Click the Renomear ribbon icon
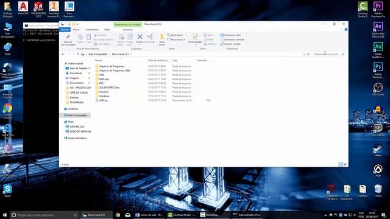Screen dimensions: 390x219 click(x=150, y=36)
